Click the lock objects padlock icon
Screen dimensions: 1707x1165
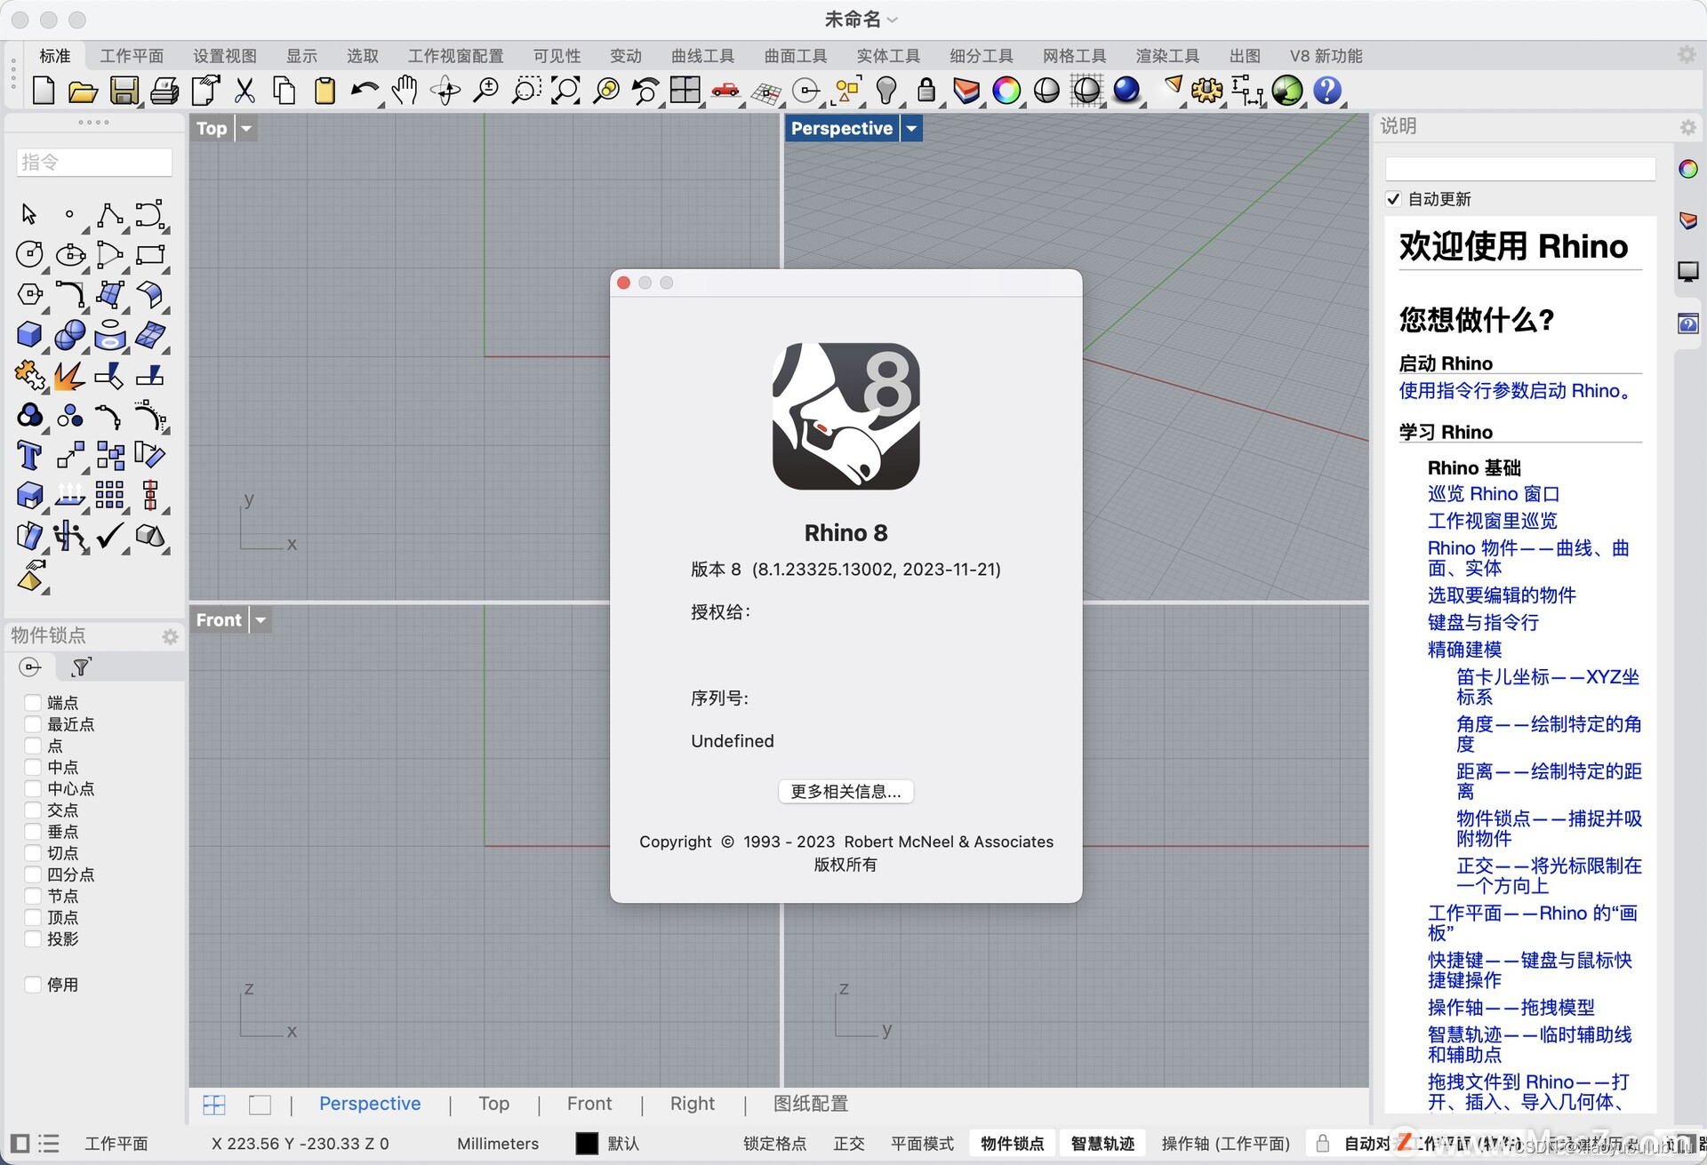(926, 91)
